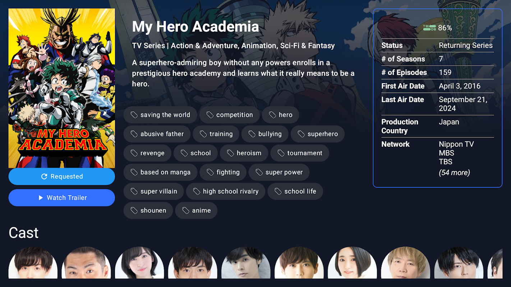Click the tag icon beside 'abusive father'
This screenshot has height=287, width=511.
(134, 134)
